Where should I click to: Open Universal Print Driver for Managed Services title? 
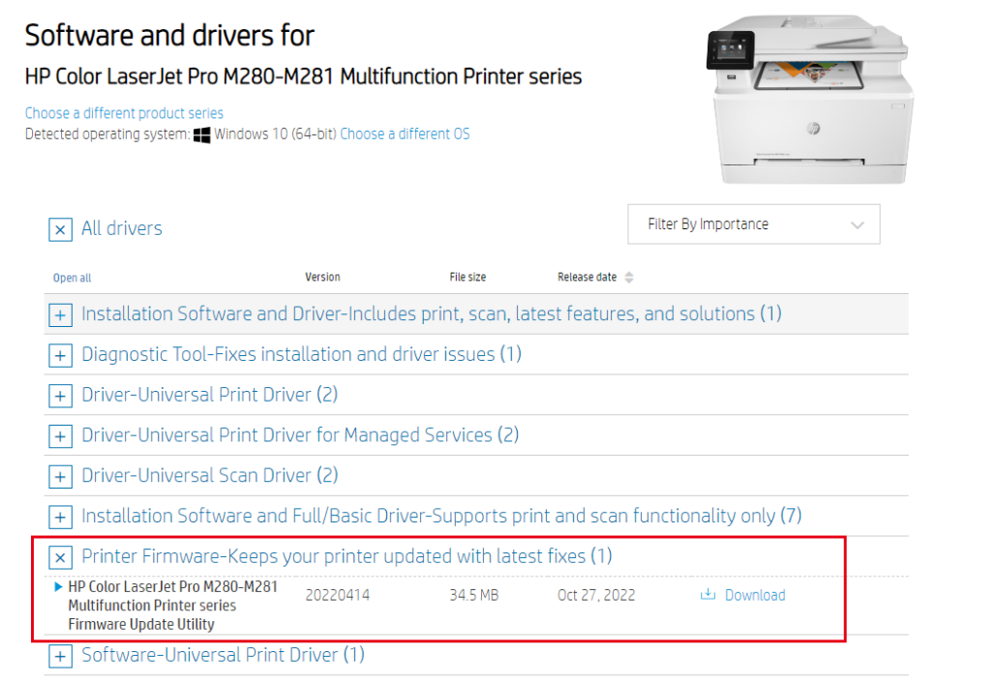(300, 435)
